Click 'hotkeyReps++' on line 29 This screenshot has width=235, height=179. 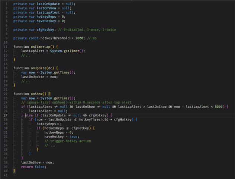point(48,124)
